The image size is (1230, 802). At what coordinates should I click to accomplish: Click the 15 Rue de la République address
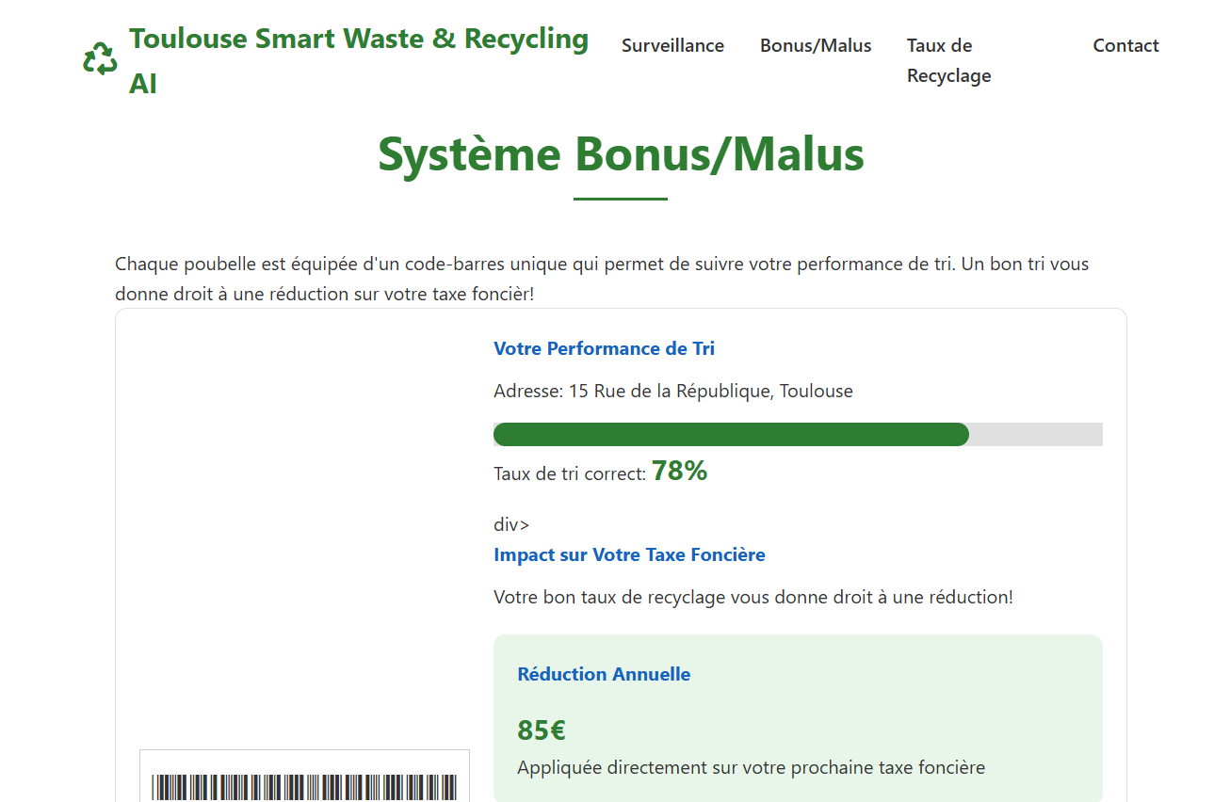(672, 391)
